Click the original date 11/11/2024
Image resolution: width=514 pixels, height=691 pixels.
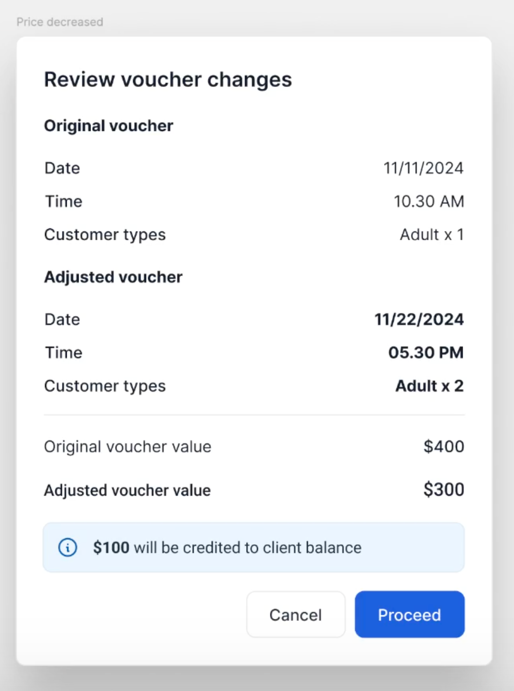423,168
